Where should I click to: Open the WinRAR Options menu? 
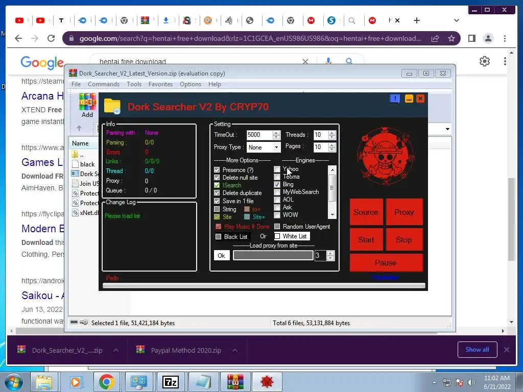point(191,84)
